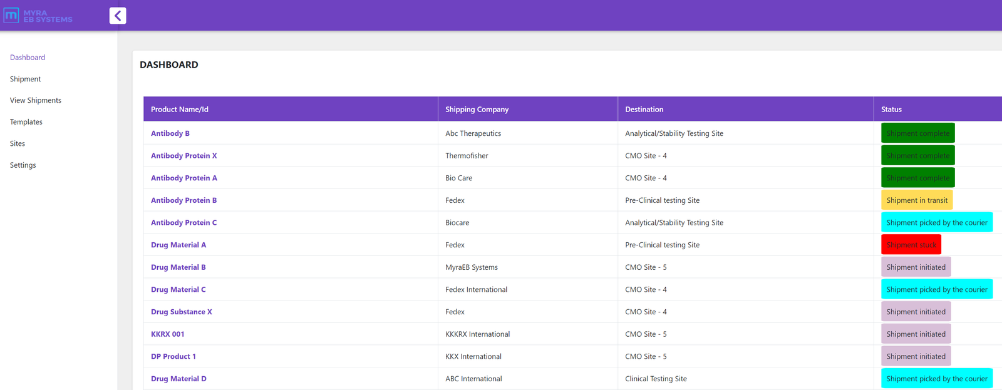
Task: Open the Antibody Protein A link
Action: click(x=184, y=178)
